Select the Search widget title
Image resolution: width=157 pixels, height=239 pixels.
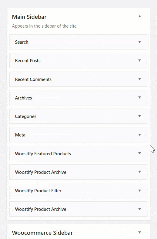click(22, 42)
